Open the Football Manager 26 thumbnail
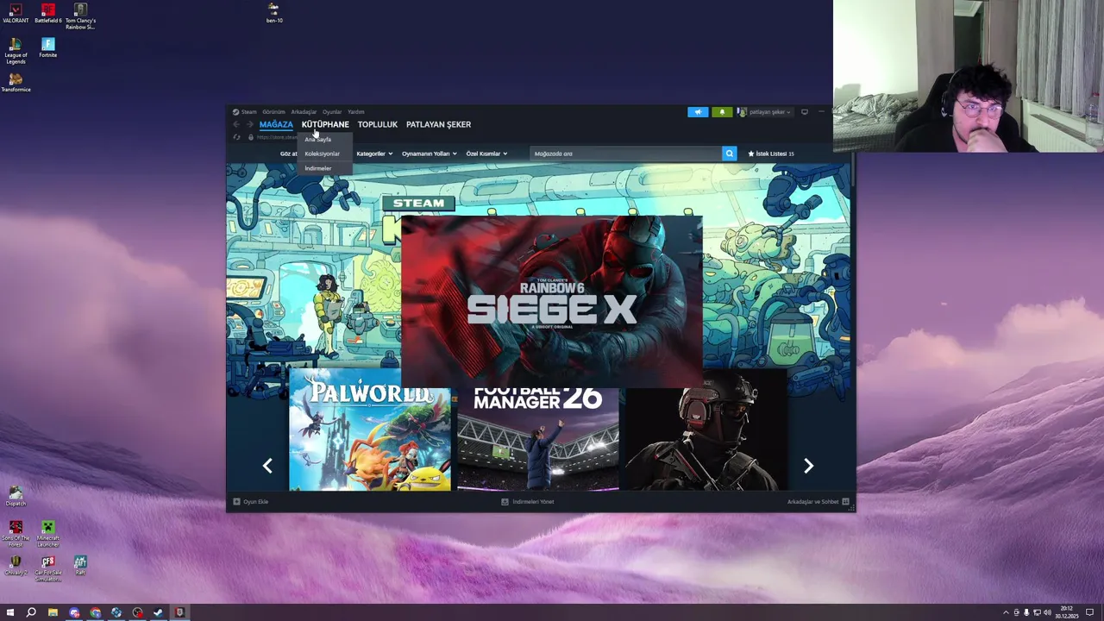1104x621 pixels. pyautogui.click(x=538, y=438)
